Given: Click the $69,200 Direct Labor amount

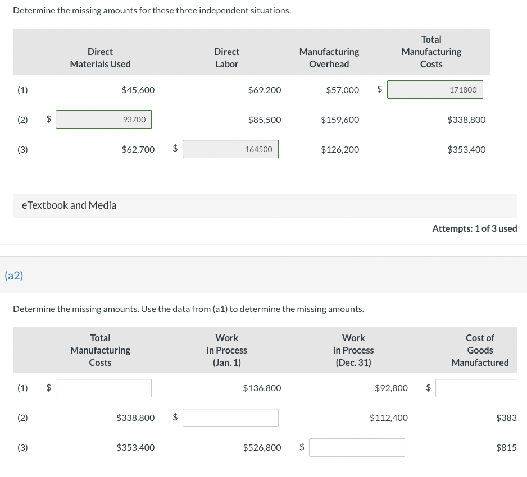Looking at the screenshot, I should point(265,90).
